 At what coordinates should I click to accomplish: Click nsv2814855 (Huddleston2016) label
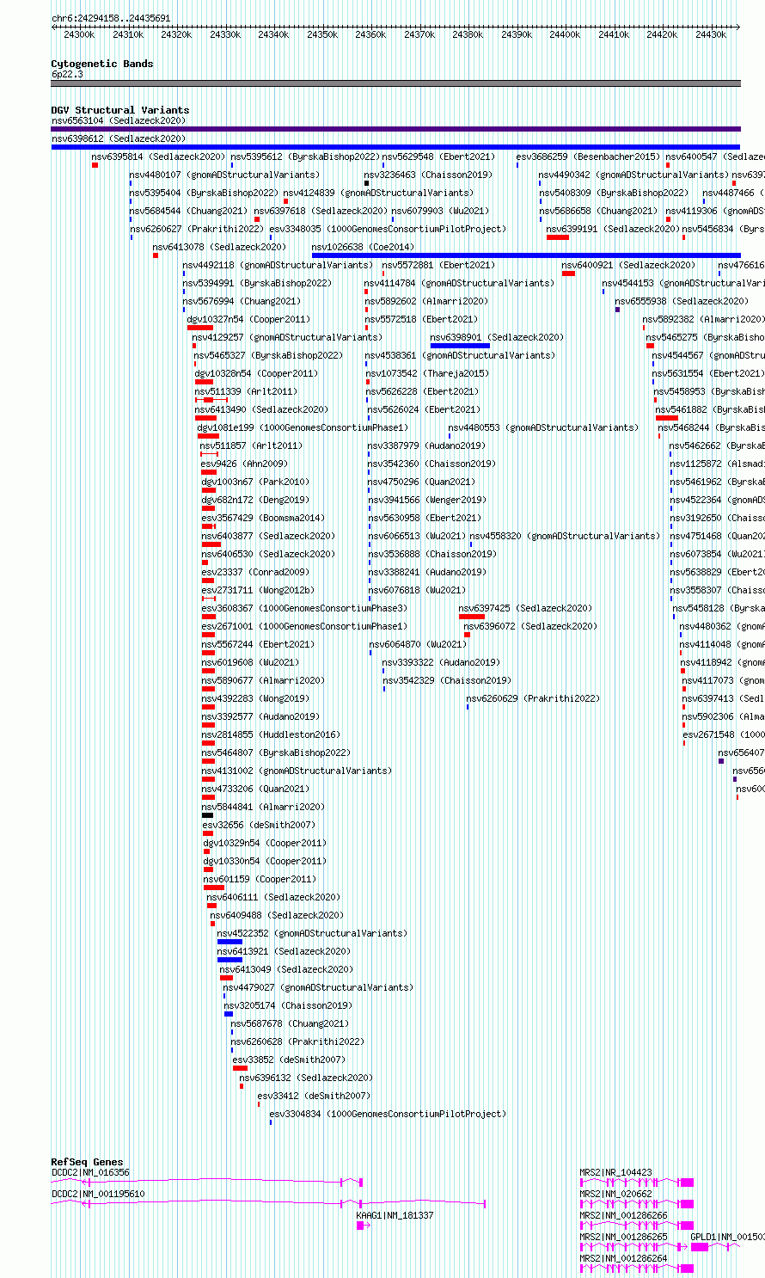point(271,734)
